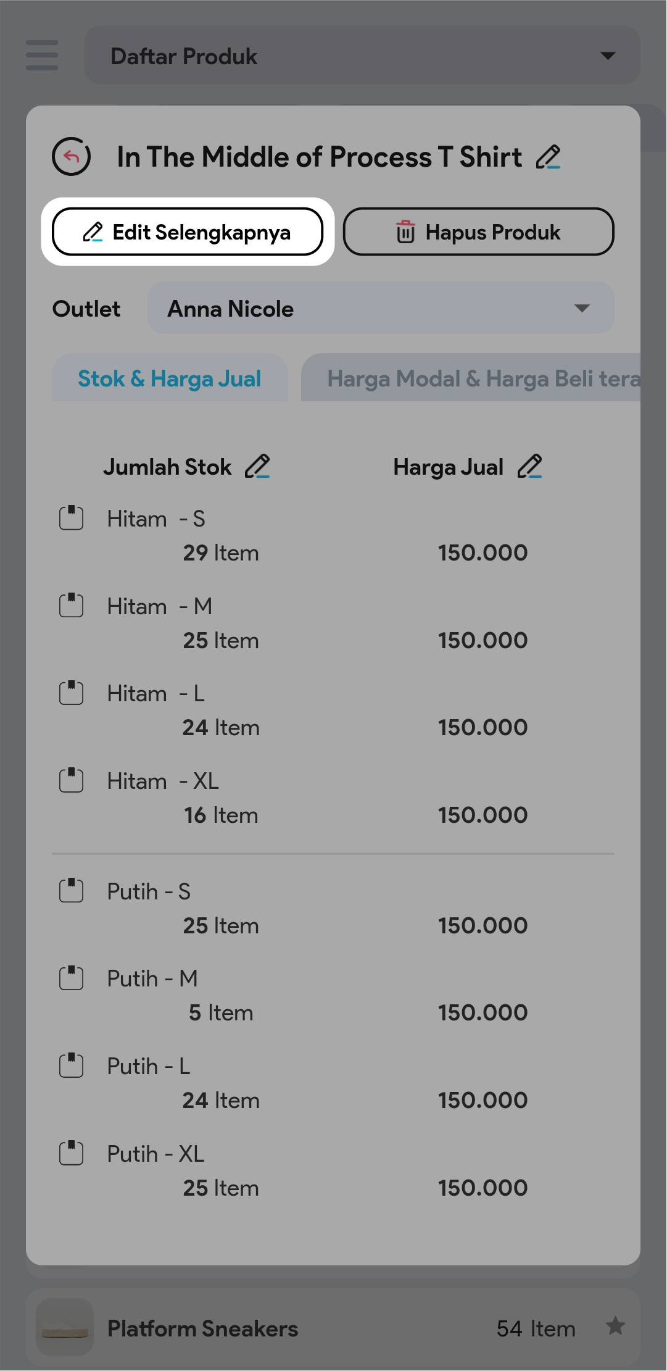The height and width of the screenshot is (1371, 667).
Task: Click the Putih - S variant icon
Action: pos(72,891)
